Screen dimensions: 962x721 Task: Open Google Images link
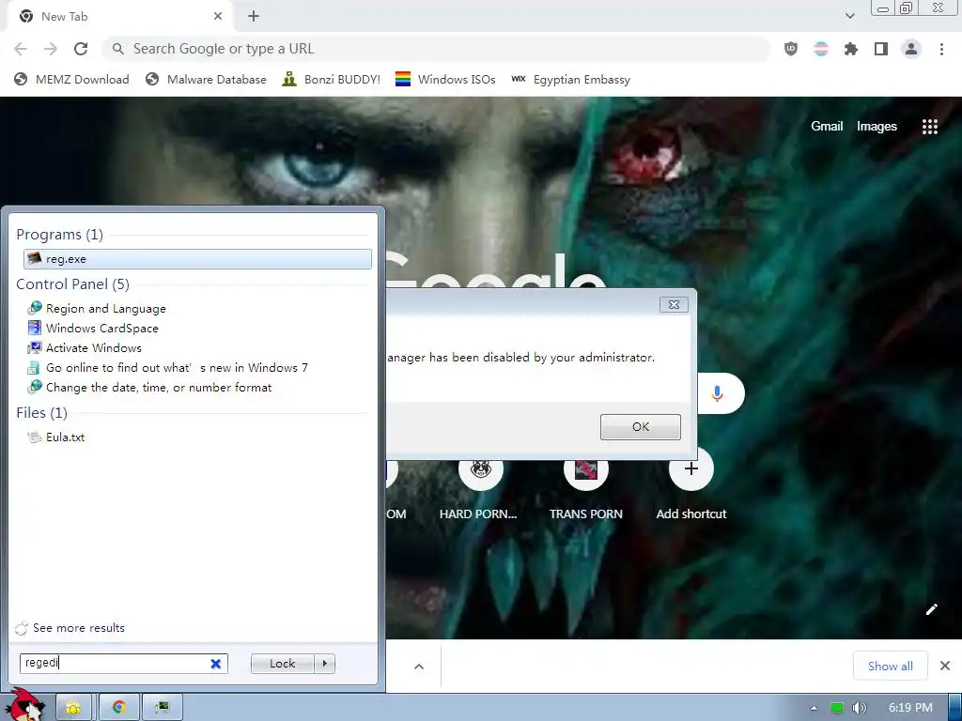click(x=877, y=127)
